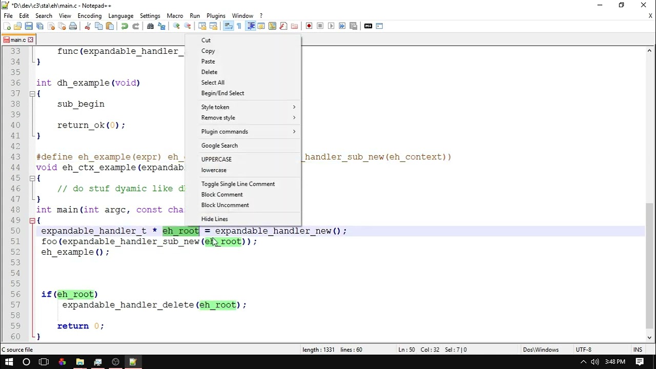Open Task View on the taskbar
Viewport: 656px width, 369px height.
[44, 362]
